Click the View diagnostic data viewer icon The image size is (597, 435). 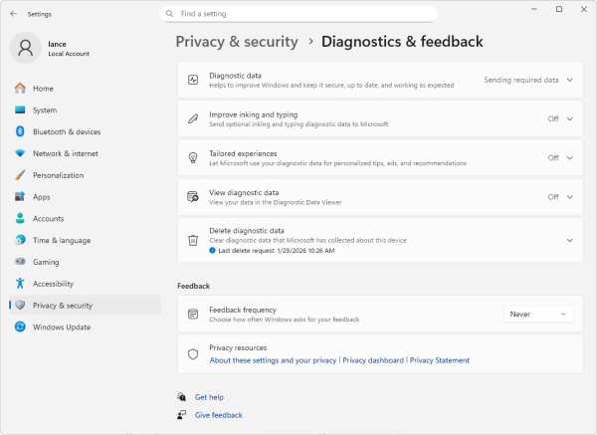click(193, 197)
